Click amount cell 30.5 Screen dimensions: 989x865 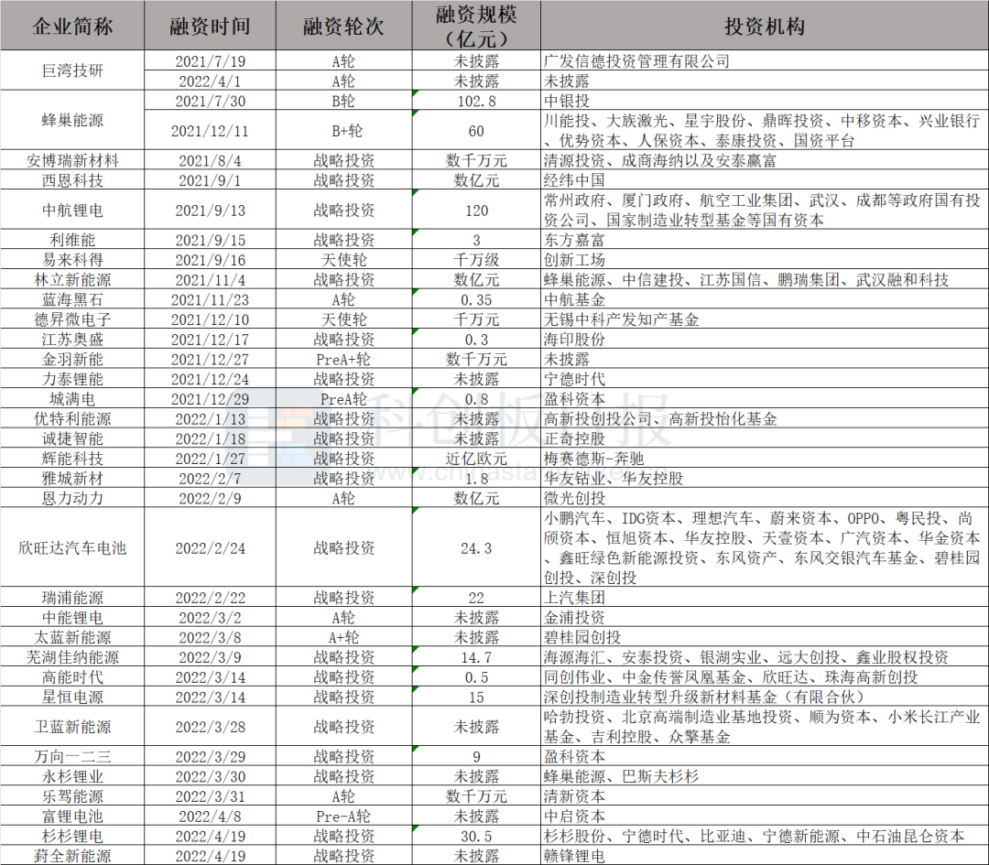[x=476, y=836]
